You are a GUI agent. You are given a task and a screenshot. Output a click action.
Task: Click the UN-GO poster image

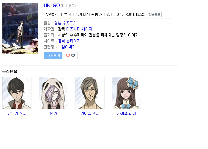20,29
